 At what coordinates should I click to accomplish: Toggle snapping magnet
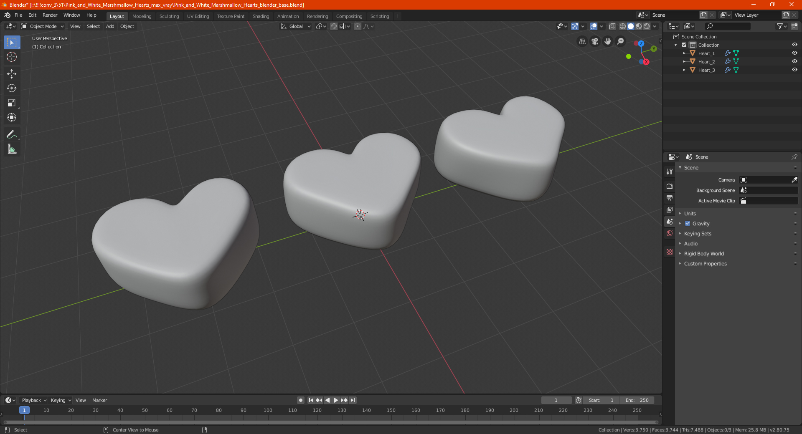point(334,26)
